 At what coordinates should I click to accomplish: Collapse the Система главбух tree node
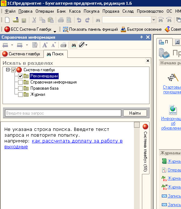point(8,69)
